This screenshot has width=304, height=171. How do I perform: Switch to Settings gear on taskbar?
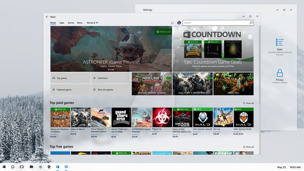[x=66, y=167]
